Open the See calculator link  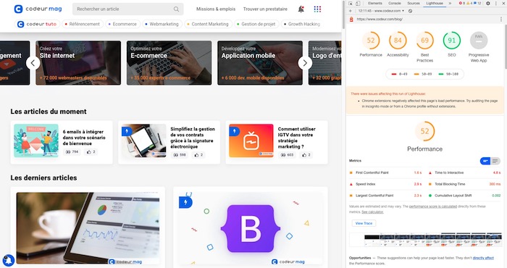pos(372,212)
